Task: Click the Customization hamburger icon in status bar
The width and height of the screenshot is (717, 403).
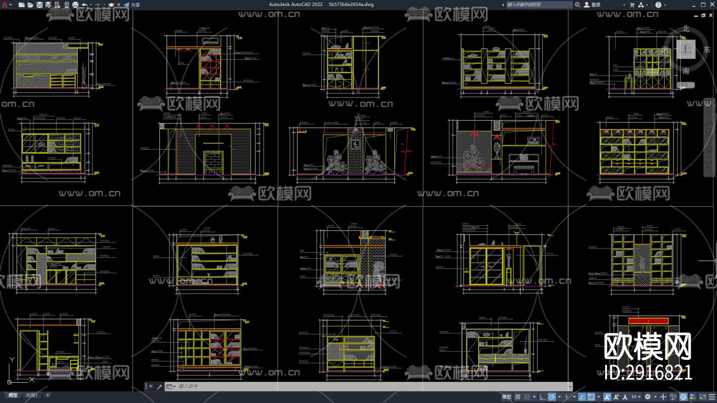Action: pyautogui.click(x=712, y=397)
